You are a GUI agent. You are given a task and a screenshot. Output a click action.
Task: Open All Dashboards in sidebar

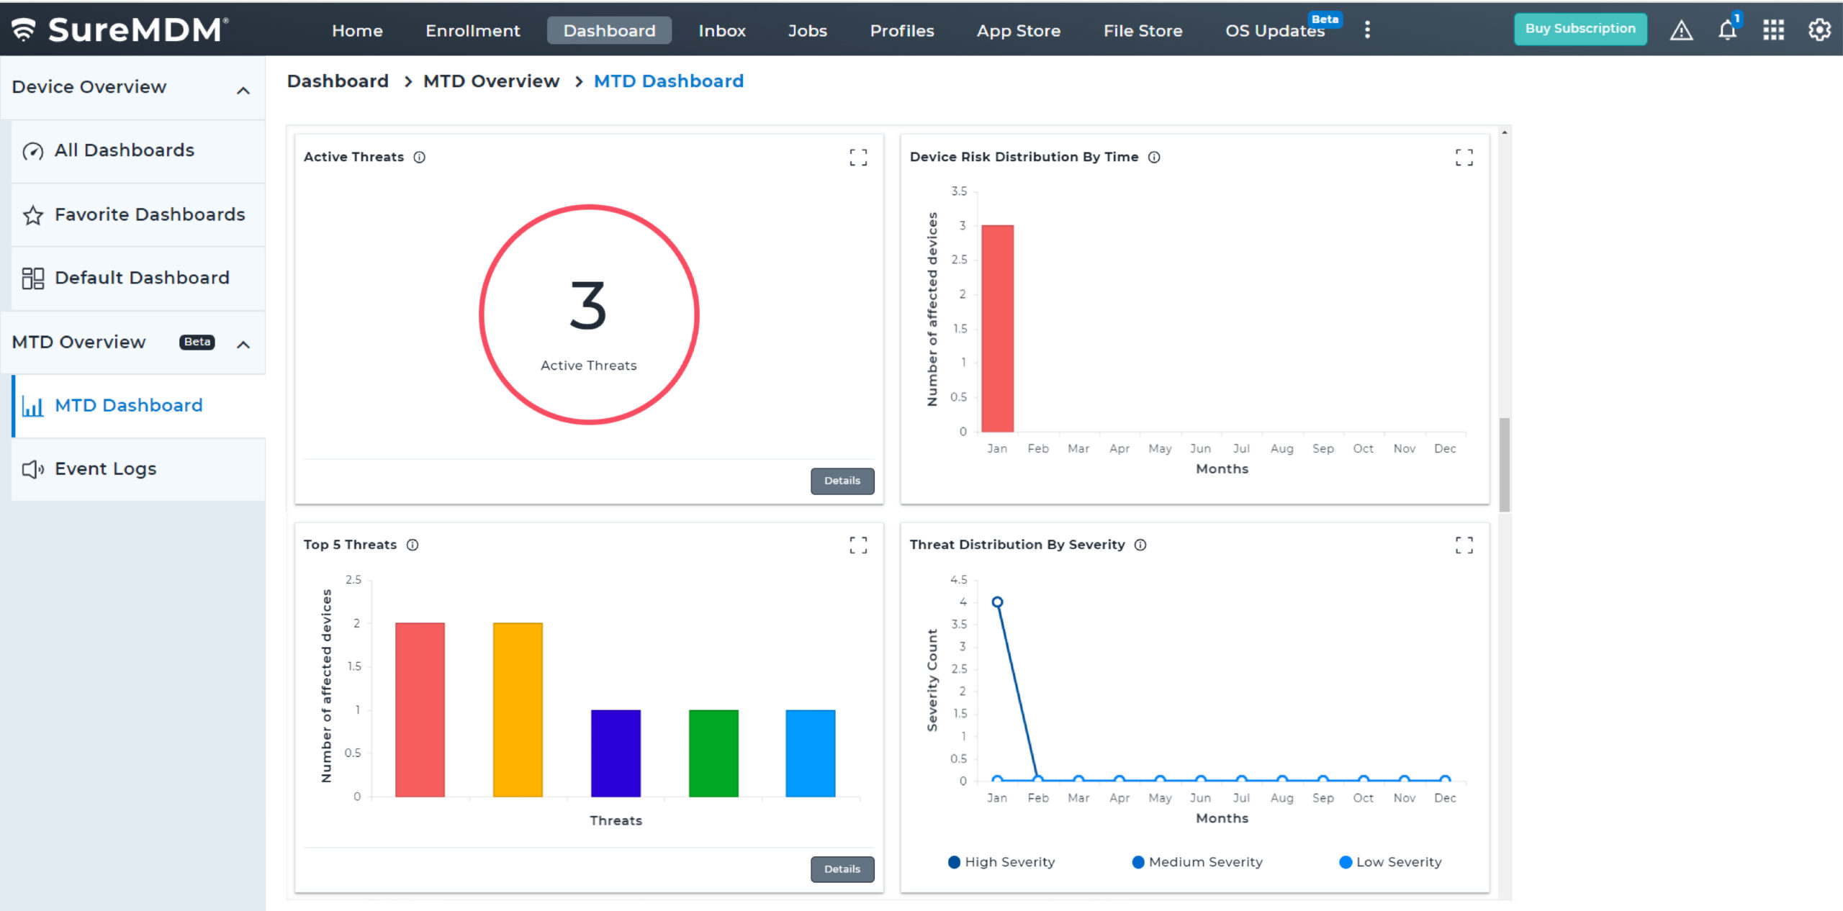tap(138, 151)
